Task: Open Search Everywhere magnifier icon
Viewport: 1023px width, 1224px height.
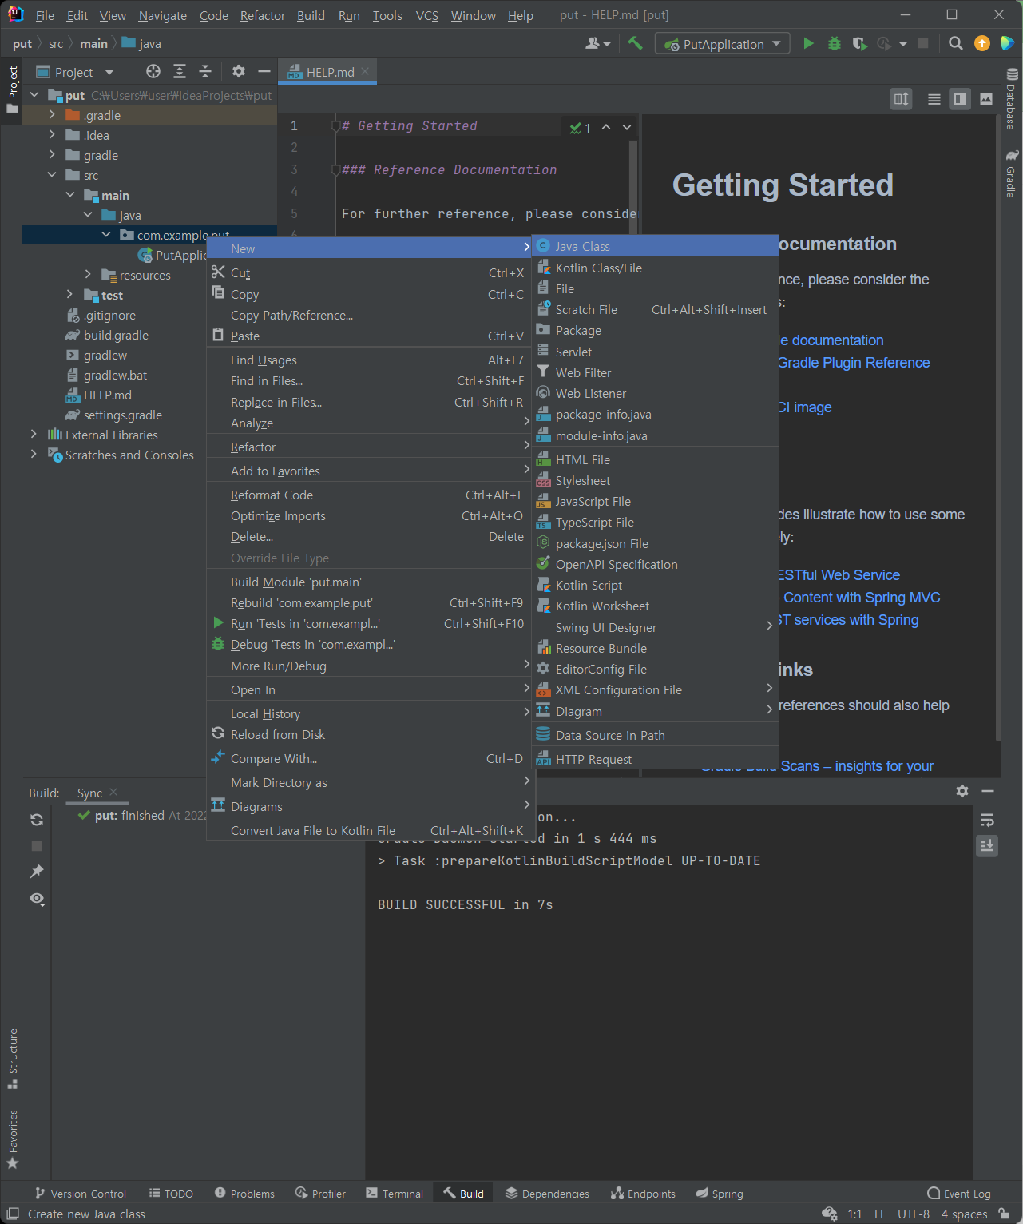Action: point(955,43)
